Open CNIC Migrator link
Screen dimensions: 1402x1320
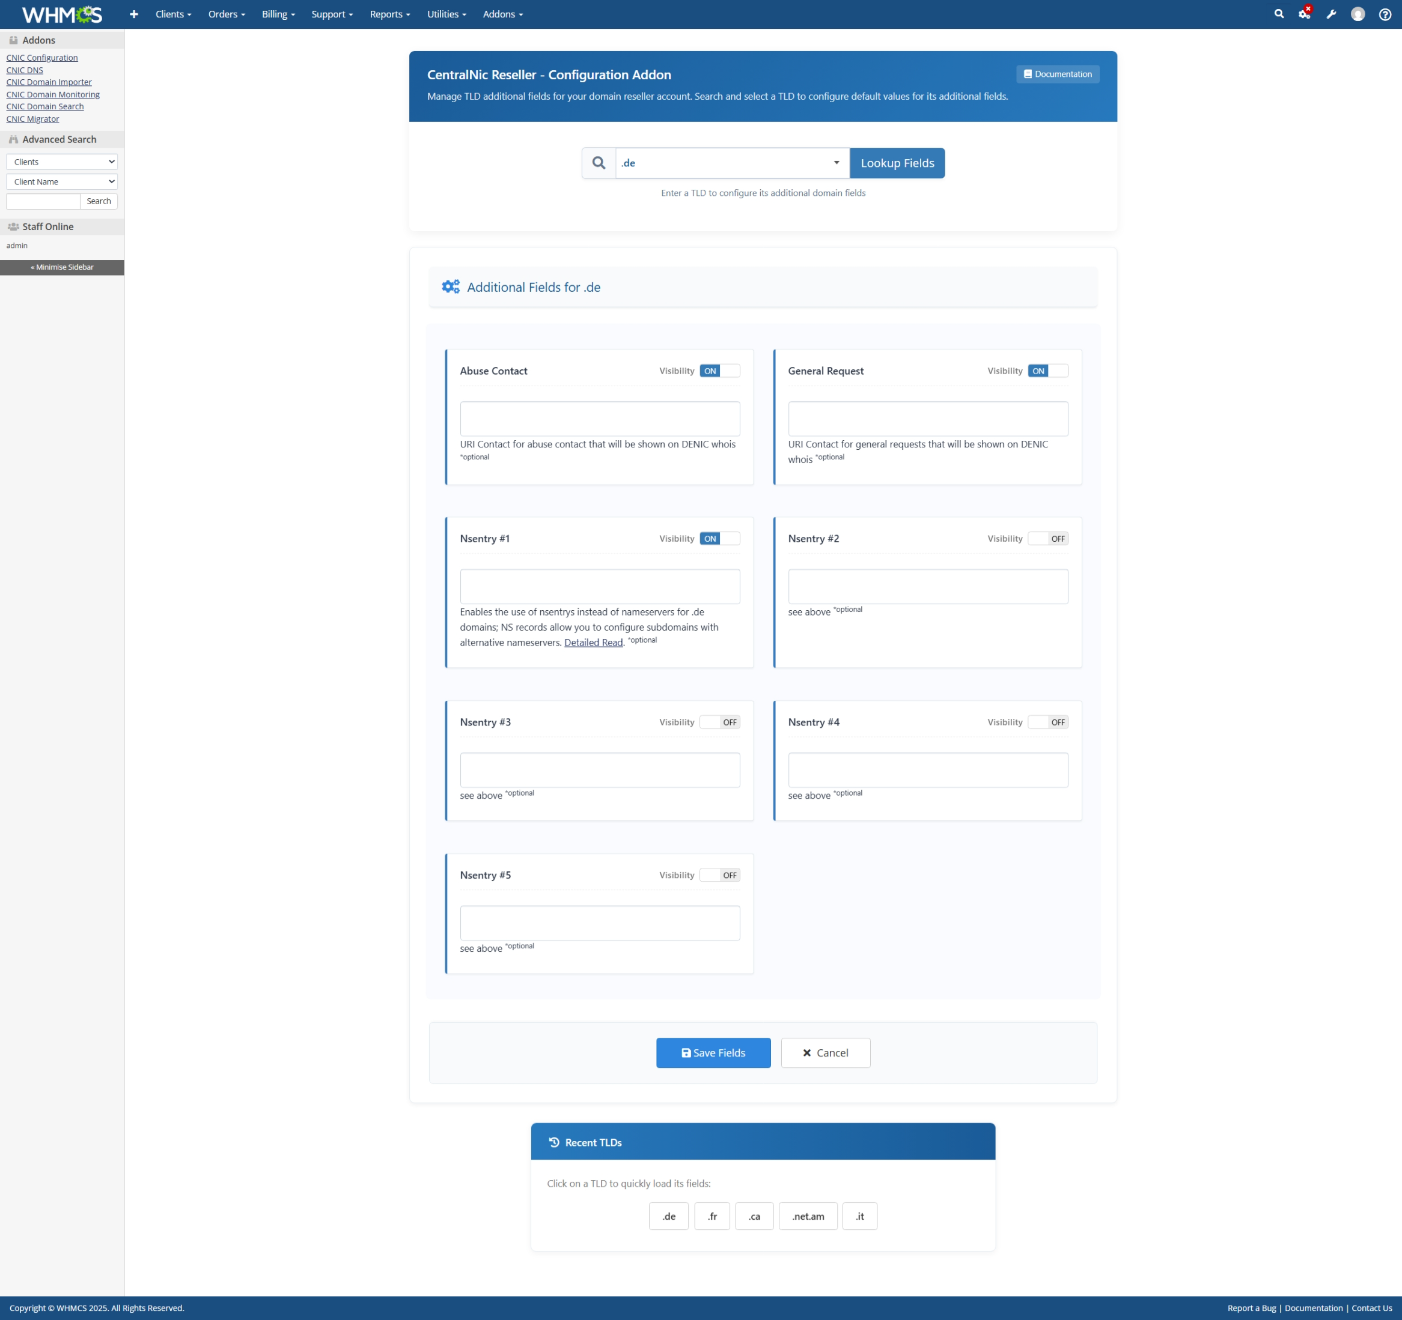33,118
